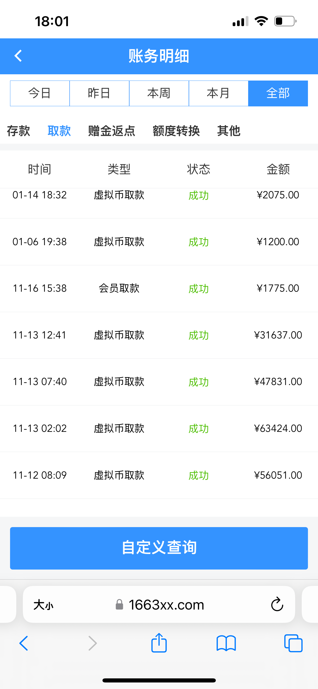Screen dimensions: 318x689
Task: Open the 额度转换 category tab
Action: click(x=176, y=131)
